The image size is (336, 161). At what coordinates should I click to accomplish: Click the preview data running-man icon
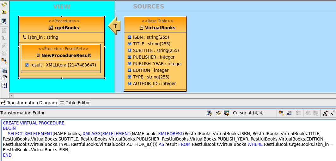click(x=4, y=21)
